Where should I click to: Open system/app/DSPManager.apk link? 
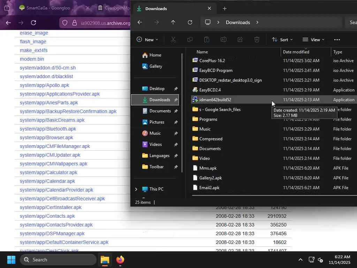(x=52, y=233)
